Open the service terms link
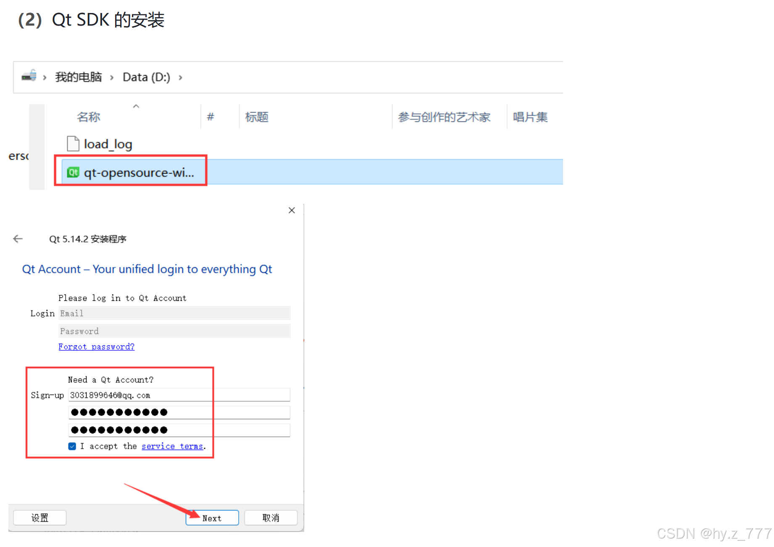774x547 pixels. pos(172,446)
